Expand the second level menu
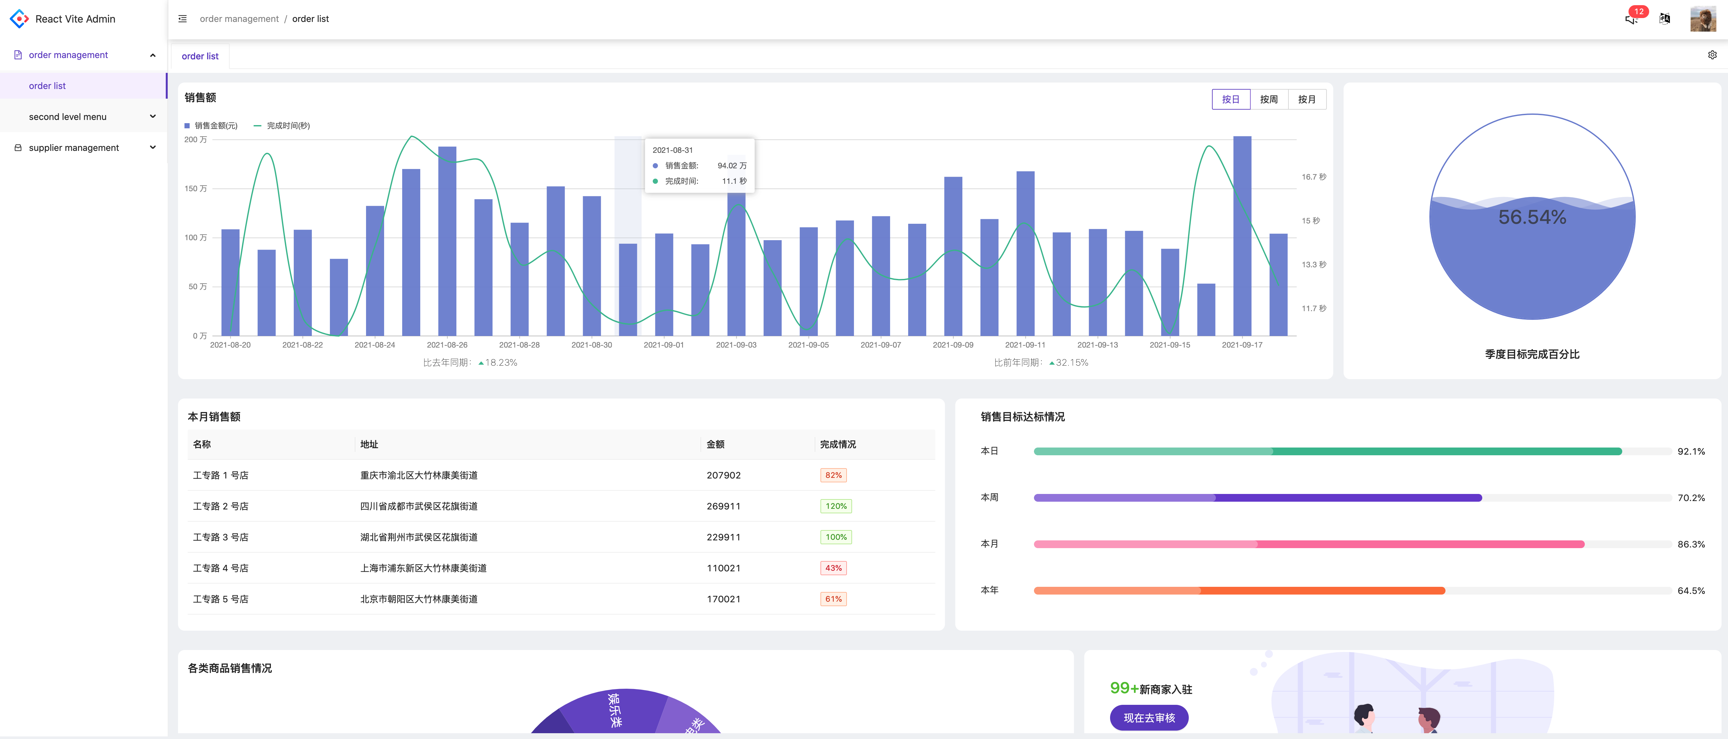This screenshot has height=739, width=1728. tap(153, 117)
